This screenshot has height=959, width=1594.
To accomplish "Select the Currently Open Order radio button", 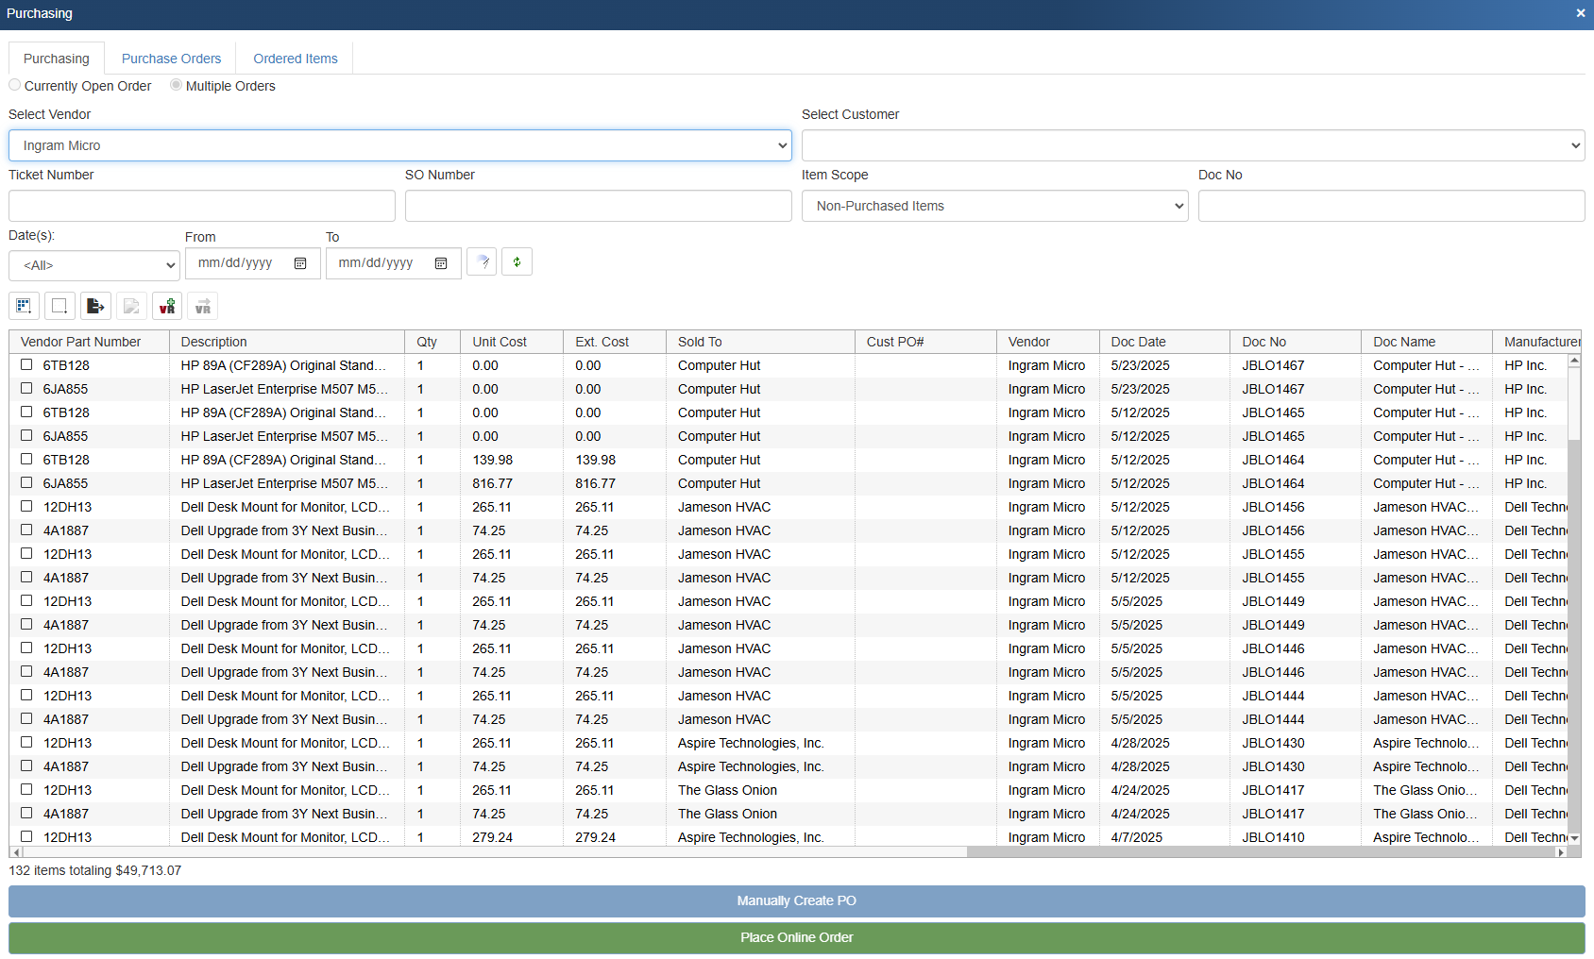I will [x=15, y=85].
